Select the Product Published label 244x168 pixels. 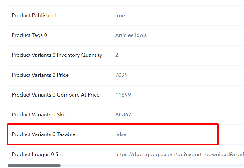coord(34,16)
